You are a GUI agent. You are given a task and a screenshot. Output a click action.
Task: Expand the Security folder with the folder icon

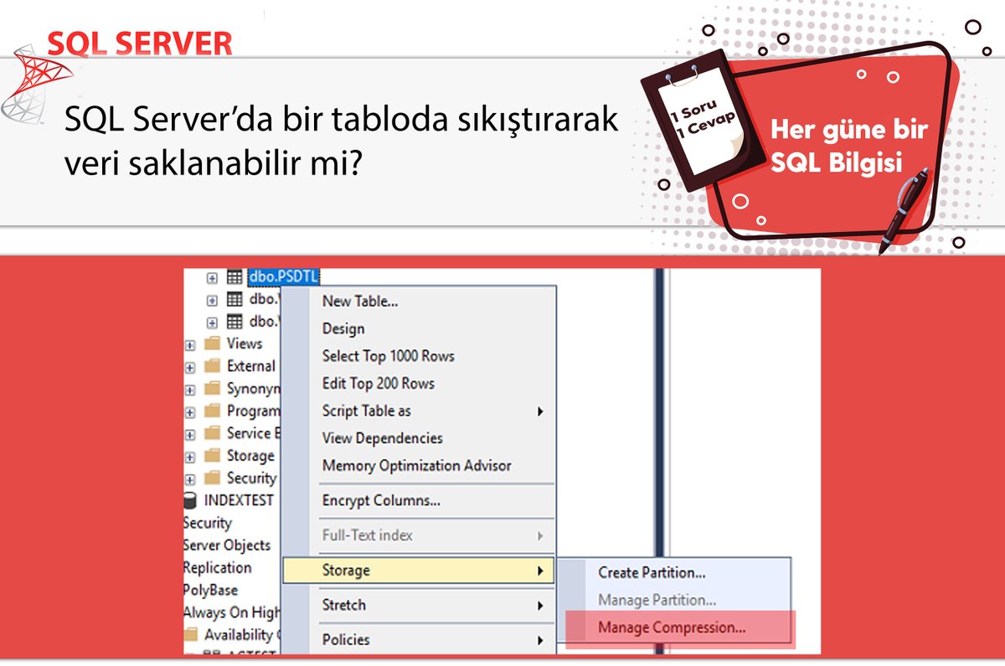[190, 479]
